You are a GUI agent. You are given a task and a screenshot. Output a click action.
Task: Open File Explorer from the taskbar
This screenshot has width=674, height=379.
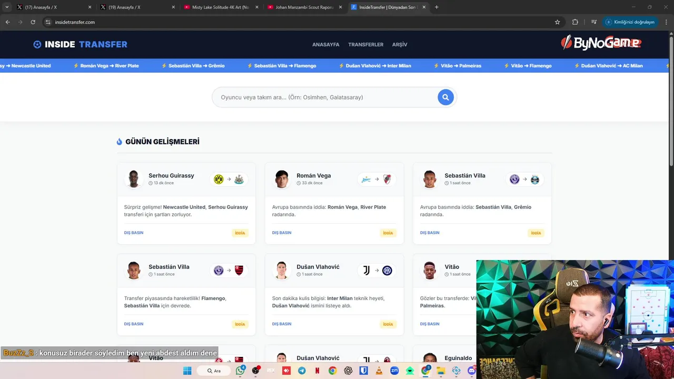[441, 371]
